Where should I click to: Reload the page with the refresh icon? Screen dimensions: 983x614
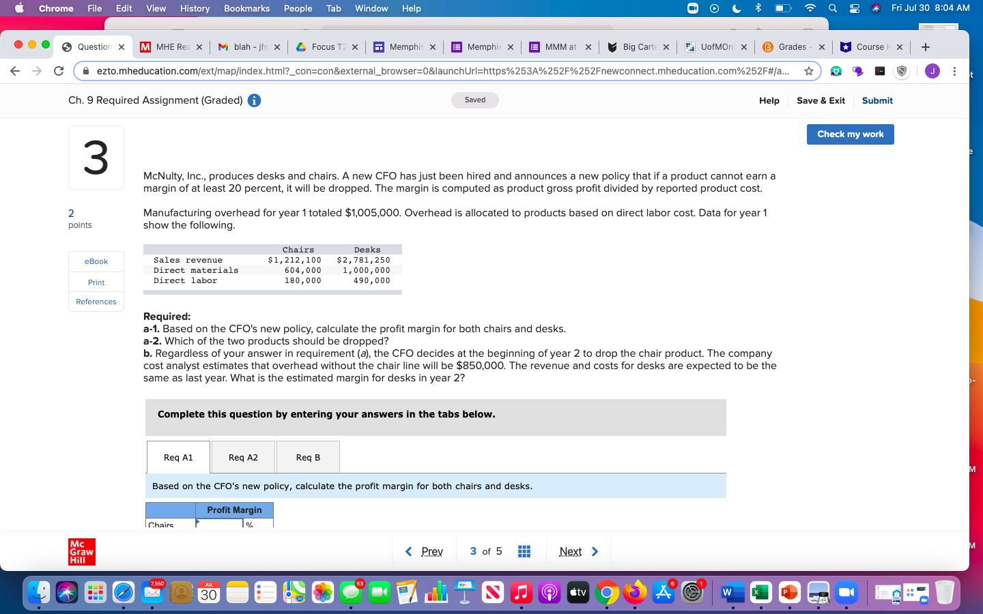point(58,70)
